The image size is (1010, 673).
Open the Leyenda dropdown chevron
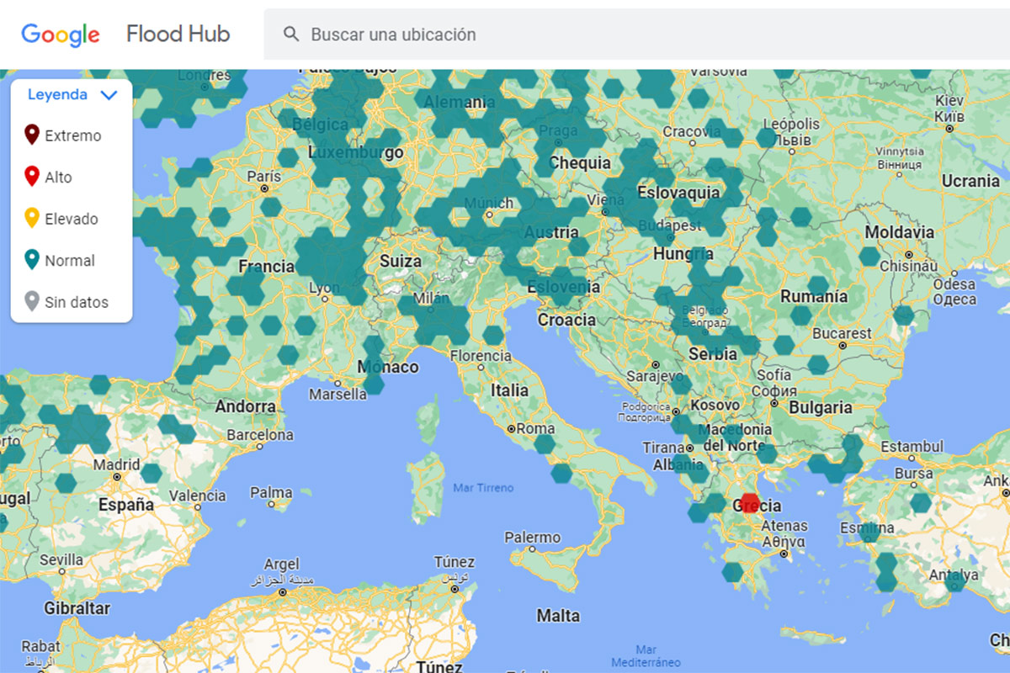[108, 95]
